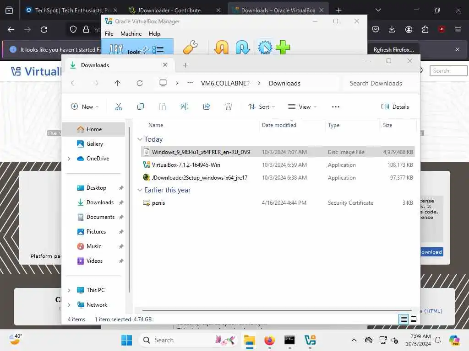Open the View dropdown
This screenshot has height=351, width=469.
(302, 107)
